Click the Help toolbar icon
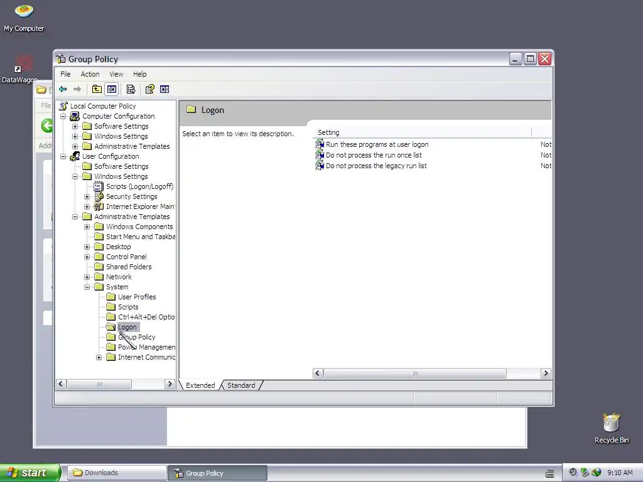The width and height of the screenshot is (643, 482). (x=149, y=89)
